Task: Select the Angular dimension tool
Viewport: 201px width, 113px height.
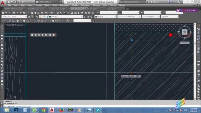Action: (x=28, y=21)
